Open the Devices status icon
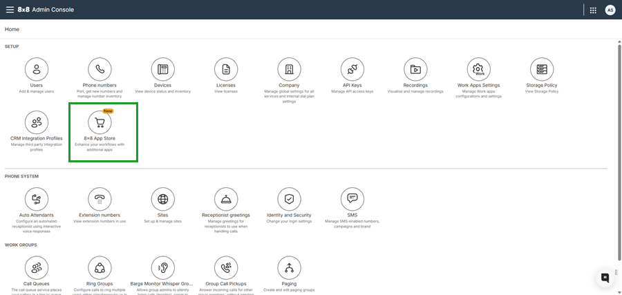Screen dimensions: 622x295 click(x=163, y=69)
